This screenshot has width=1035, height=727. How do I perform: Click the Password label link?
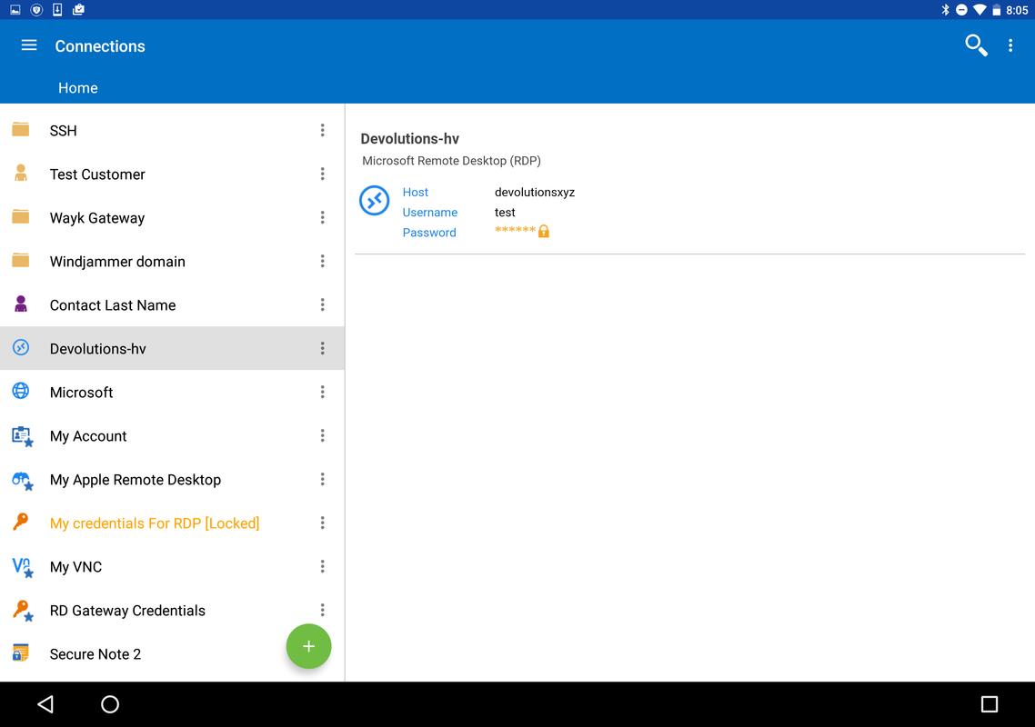point(429,233)
